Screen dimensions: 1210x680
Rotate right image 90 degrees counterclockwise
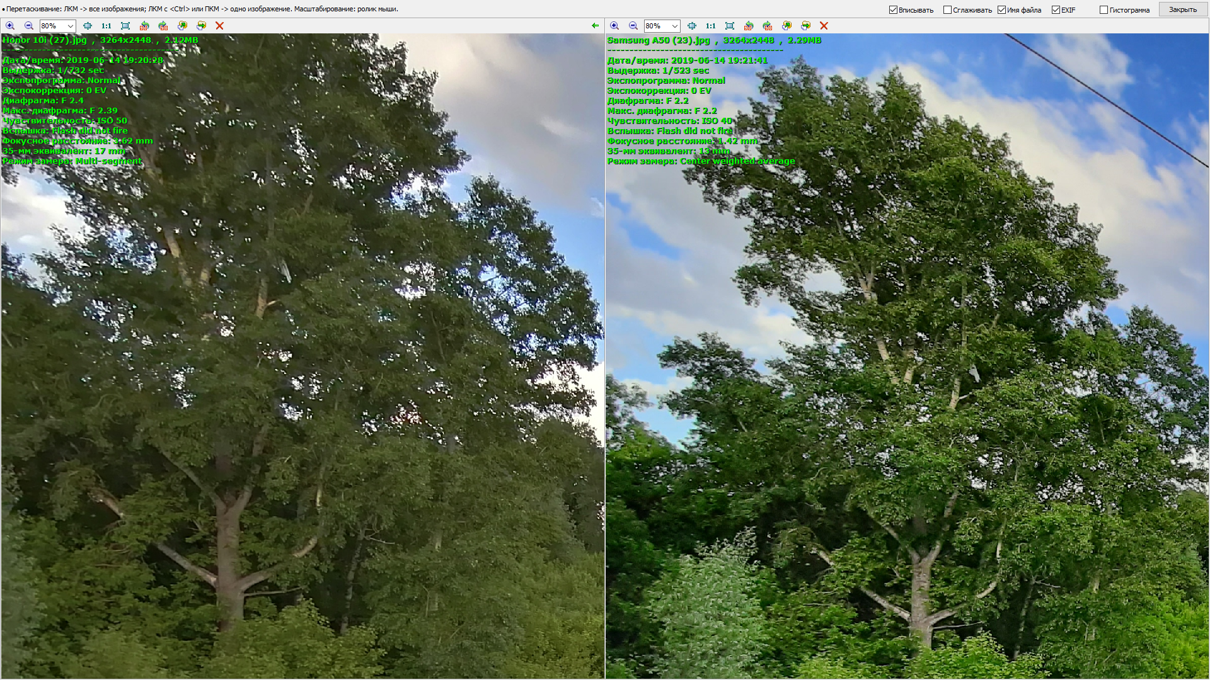(x=749, y=26)
